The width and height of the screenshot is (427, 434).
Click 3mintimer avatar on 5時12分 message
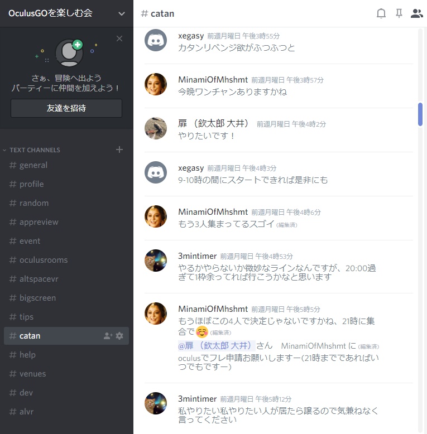156,403
